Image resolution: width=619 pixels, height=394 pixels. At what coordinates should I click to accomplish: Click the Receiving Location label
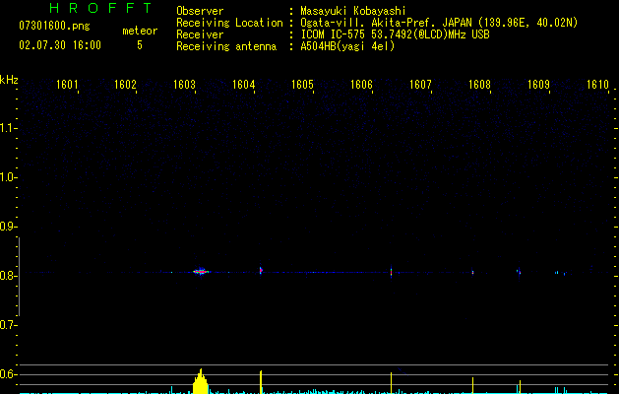click(229, 23)
